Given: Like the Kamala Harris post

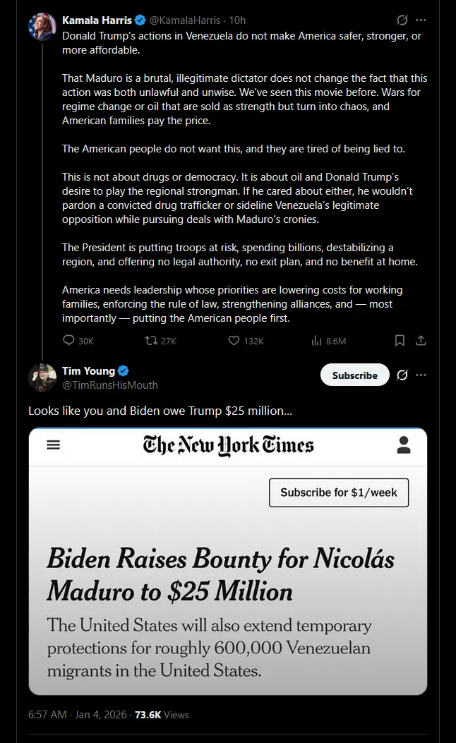Looking at the screenshot, I should click(x=234, y=341).
